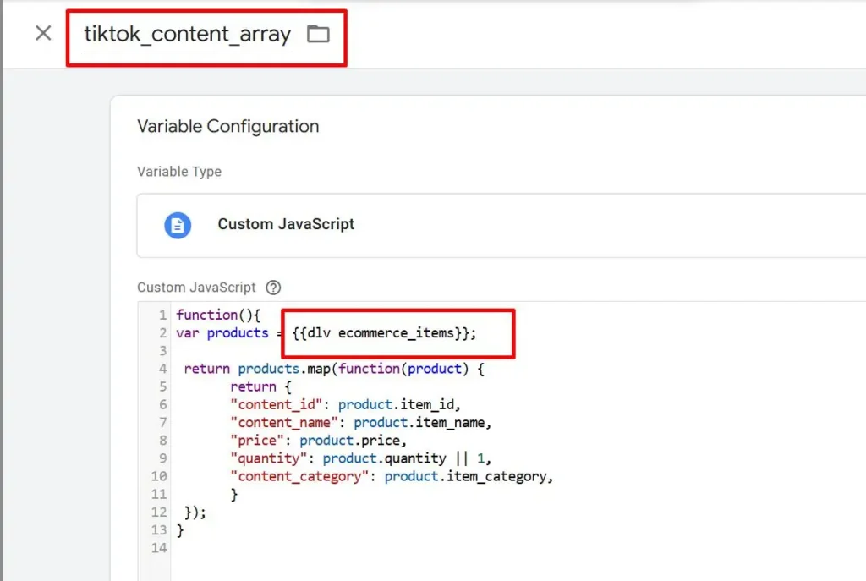Click the Variable Type label
The width and height of the screenshot is (866, 581).
coord(179,172)
